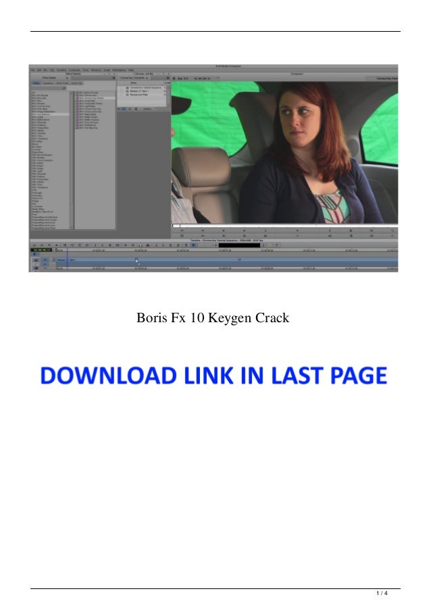Select 'Chroma Key Tutorial Sequence' in the bin
Viewport: 431px width, 610px height.
click(145, 88)
